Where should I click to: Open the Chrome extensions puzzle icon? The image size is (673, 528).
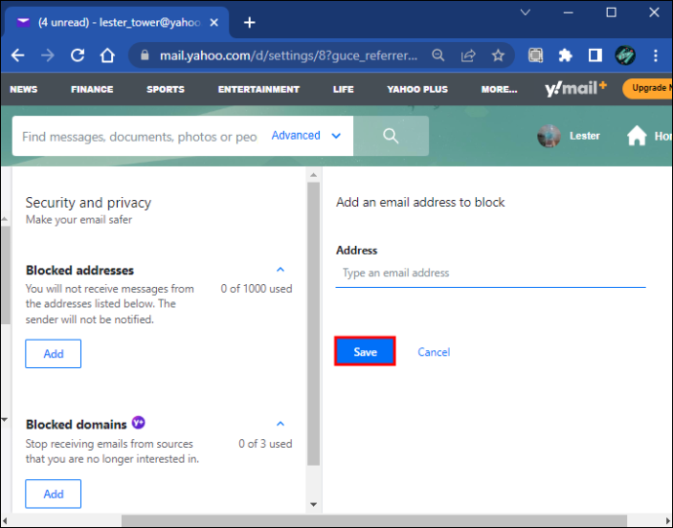[x=566, y=56]
